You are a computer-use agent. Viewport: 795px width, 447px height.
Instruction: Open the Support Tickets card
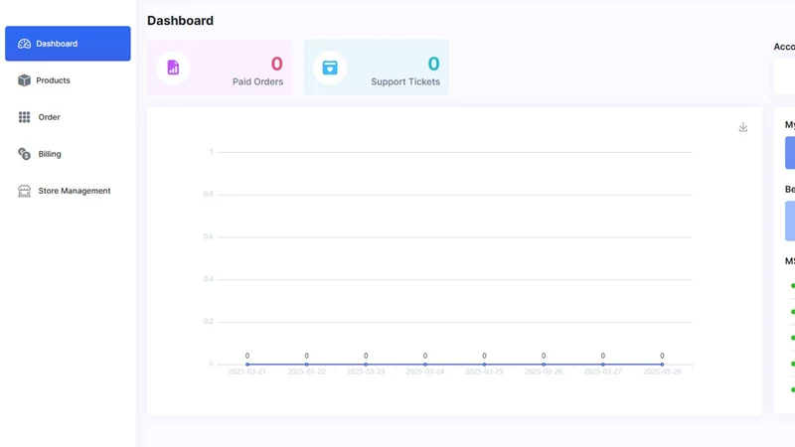coord(377,68)
